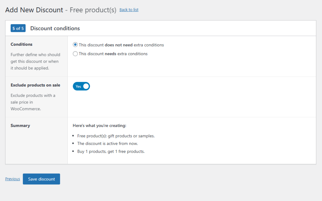
Task: Click the 'Add New Discount' page title
Action: click(34, 10)
